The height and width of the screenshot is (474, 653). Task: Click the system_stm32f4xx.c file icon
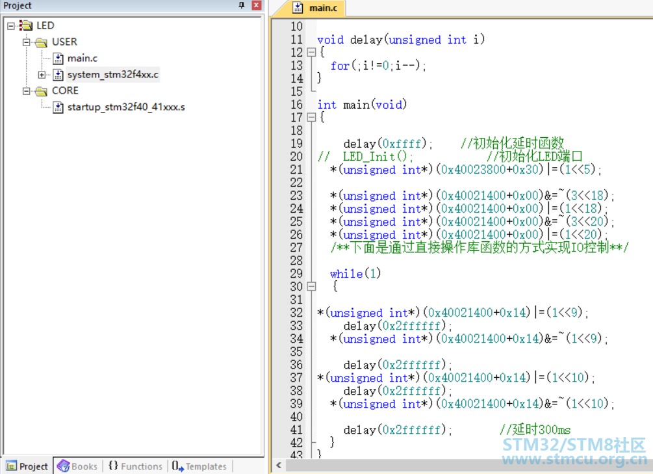(x=58, y=75)
